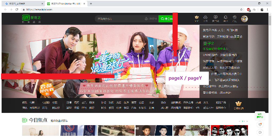Open the 游戏中心 link in navigation
This screenshot has width=273, height=139.
click(x=221, y=108)
